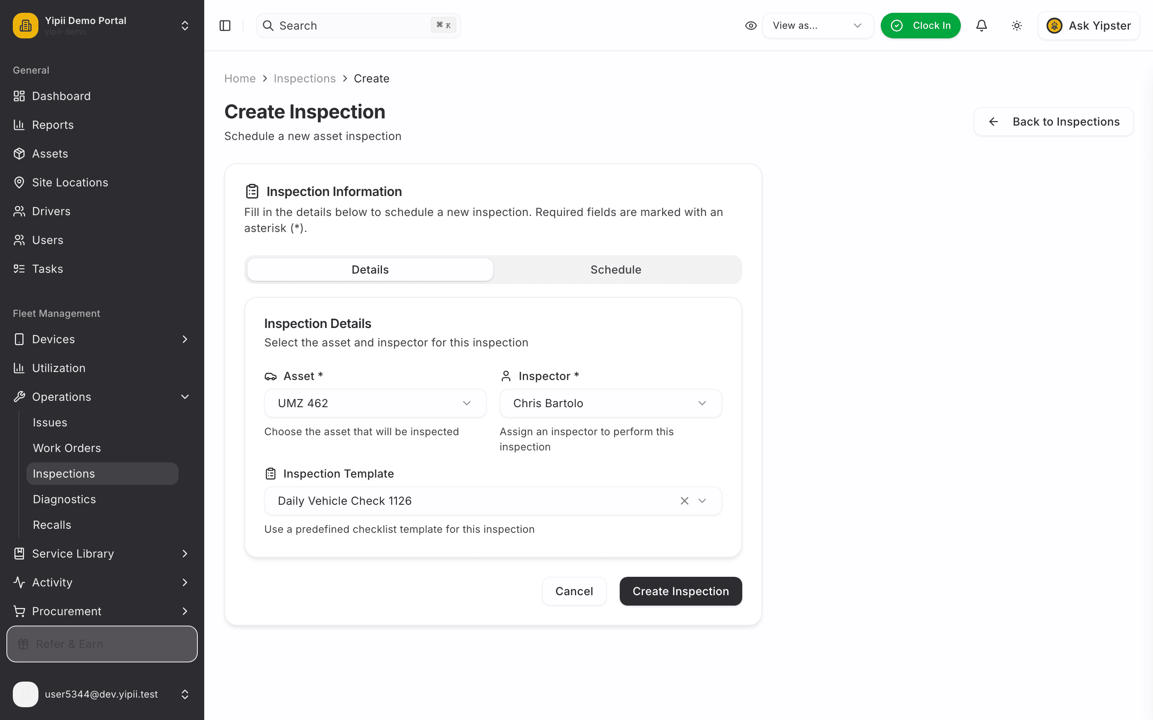The height and width of the screenshot is (720, 1153).
Task: Click the Refer & Earn gift icon
Action: click(23, 644)
